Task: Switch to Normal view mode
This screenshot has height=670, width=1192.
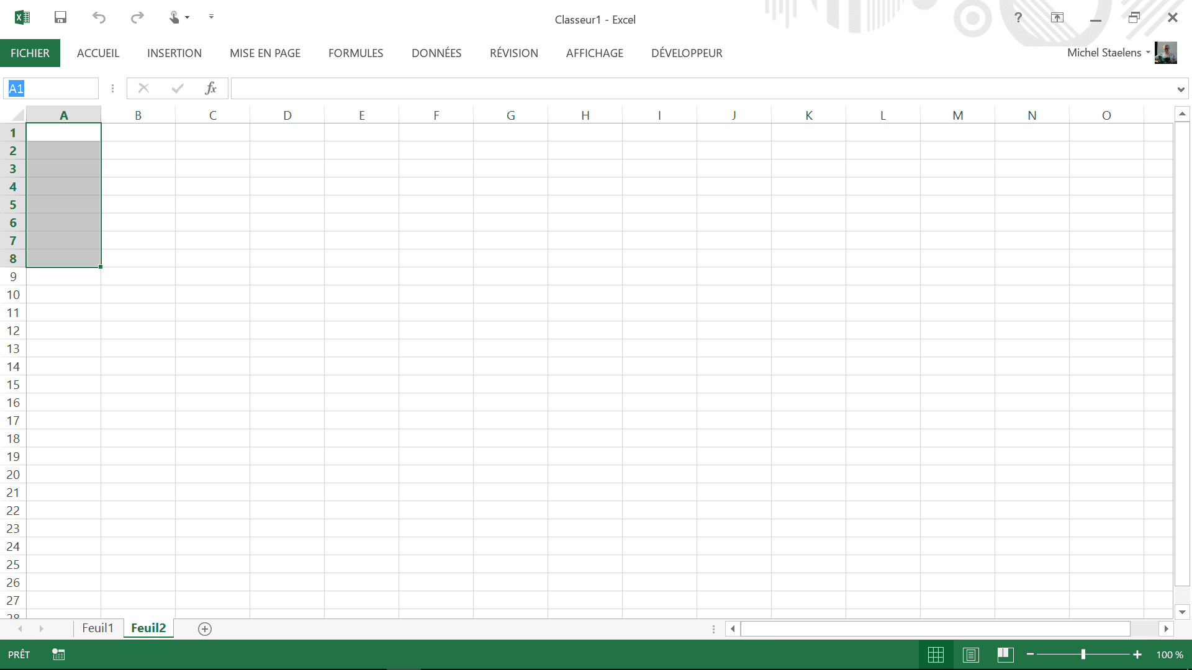Action: click(x=936, y=654)
